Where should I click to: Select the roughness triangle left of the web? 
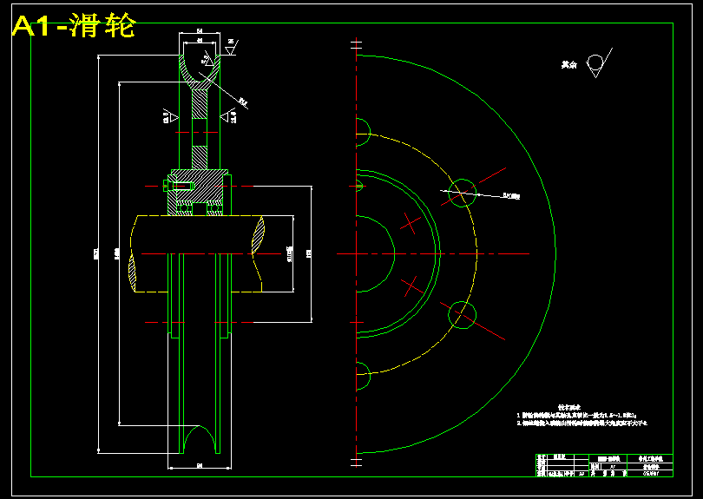[x=170, y=117]
